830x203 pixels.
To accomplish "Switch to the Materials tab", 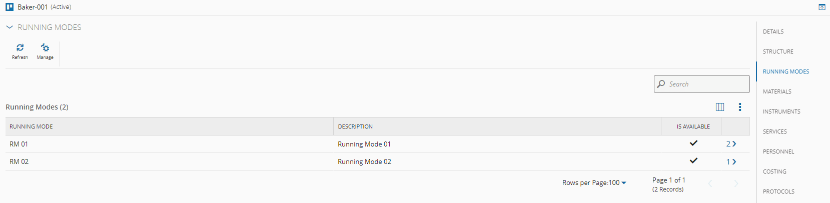I will point(777,91).
